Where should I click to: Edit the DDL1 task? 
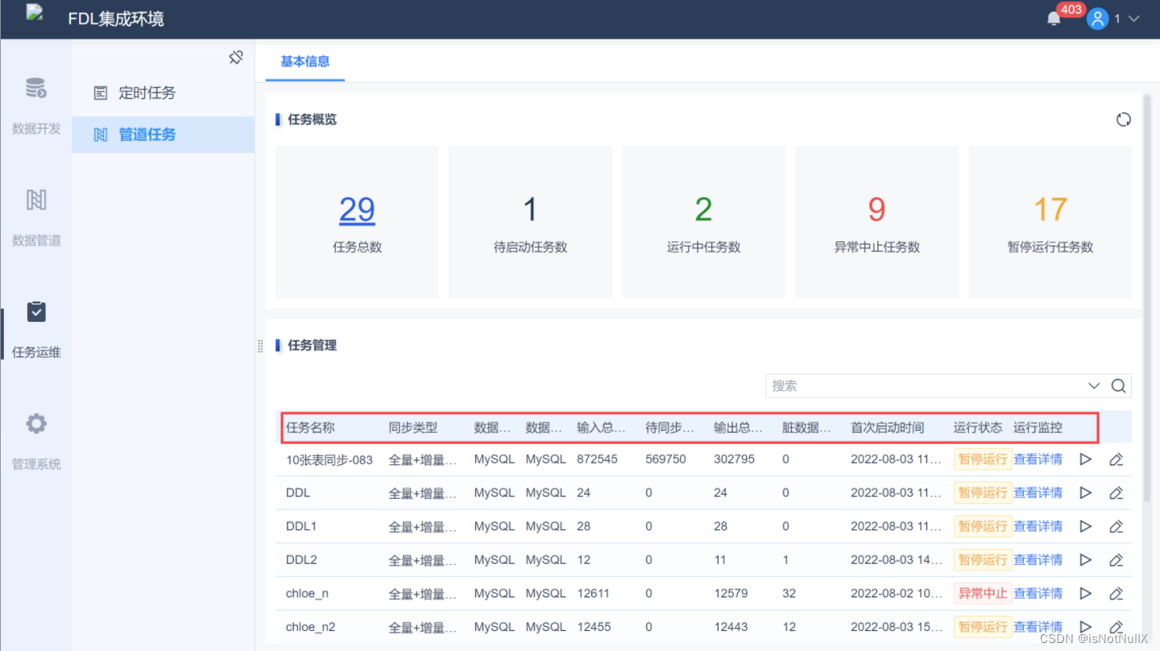click(x=1116, y=526)
